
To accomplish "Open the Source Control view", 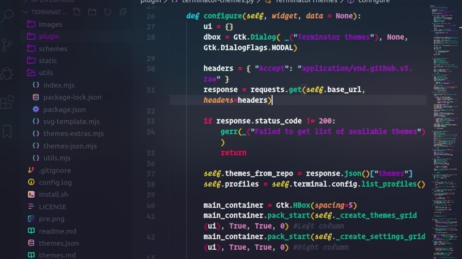I will [x=7, y=45].
